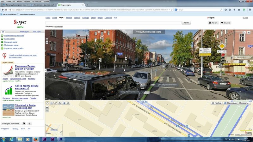Image resolution: width=253 pixels, height=142 pixels.
Task: Click the Firefox back arrow button
Action: coord(3,10)
